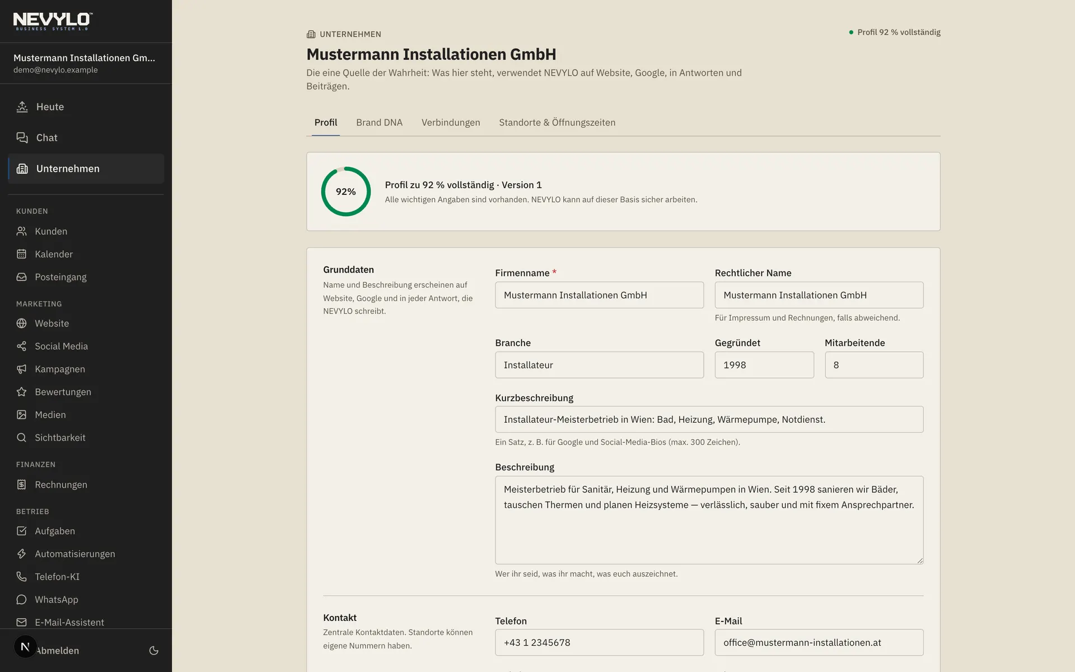Click the round N avatar badge

click(25, 647)
